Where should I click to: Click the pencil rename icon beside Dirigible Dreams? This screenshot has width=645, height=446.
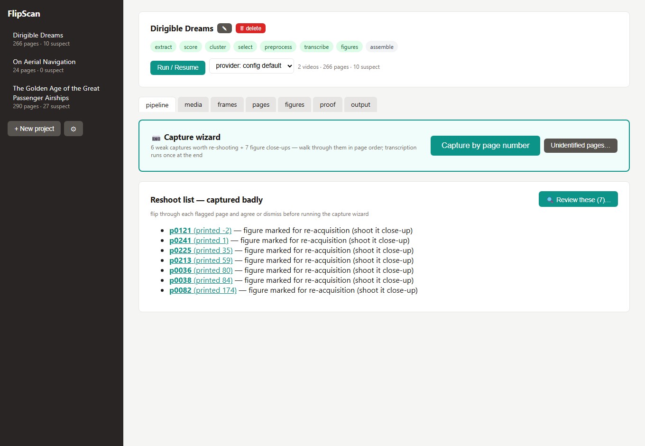(224, 28)
